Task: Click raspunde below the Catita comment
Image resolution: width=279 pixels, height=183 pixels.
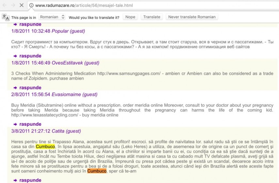Action: coord(30,180)
